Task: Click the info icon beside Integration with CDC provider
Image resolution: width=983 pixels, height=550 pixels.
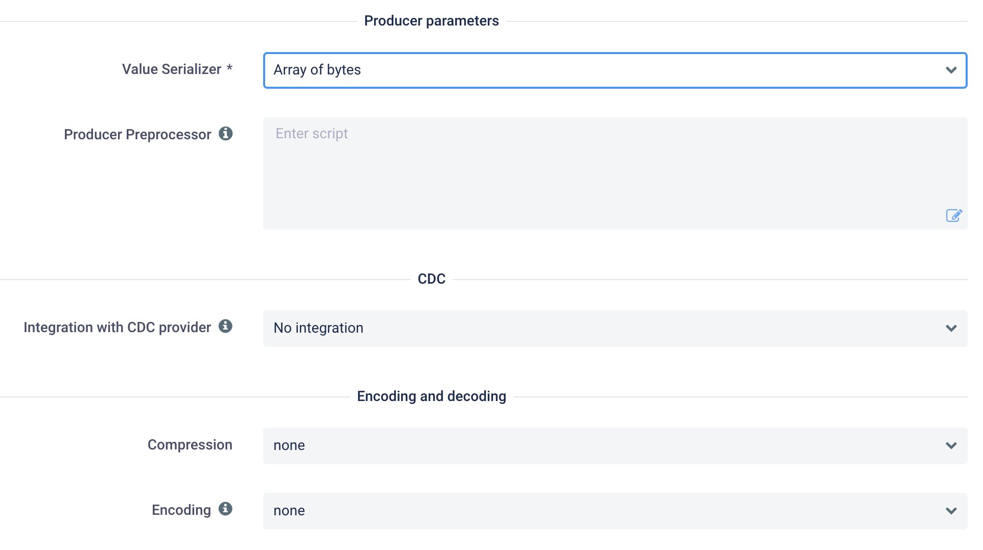Action: point(226,327)
